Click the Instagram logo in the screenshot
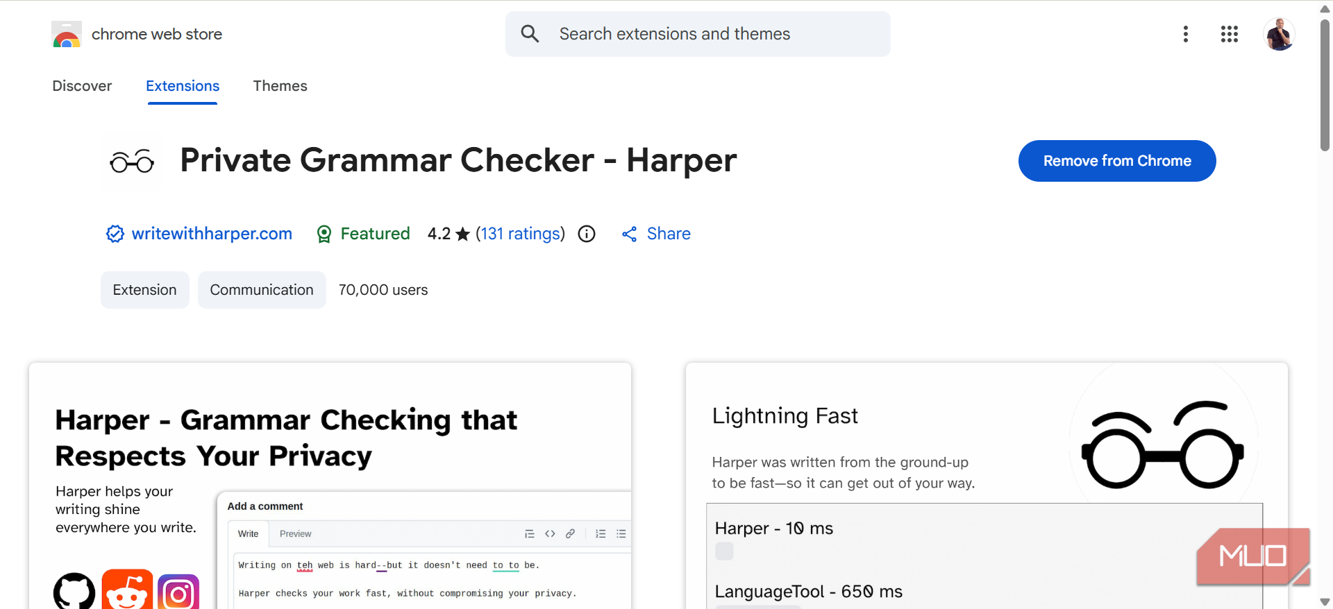The width and height of the screenshot is (1333, 609). 178,592
